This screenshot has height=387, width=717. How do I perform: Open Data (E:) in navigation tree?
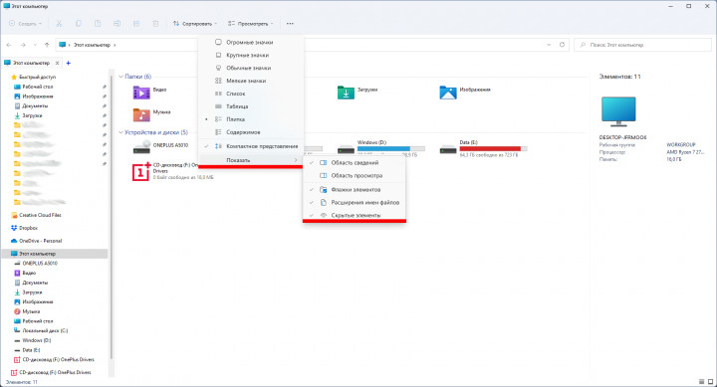[31, 350]
